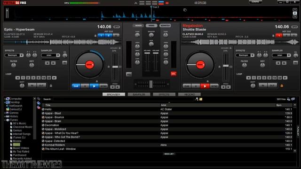Select the VIDEO center panel button
The height and width of the screenshot is (169, 301).
tap(151, 25)
